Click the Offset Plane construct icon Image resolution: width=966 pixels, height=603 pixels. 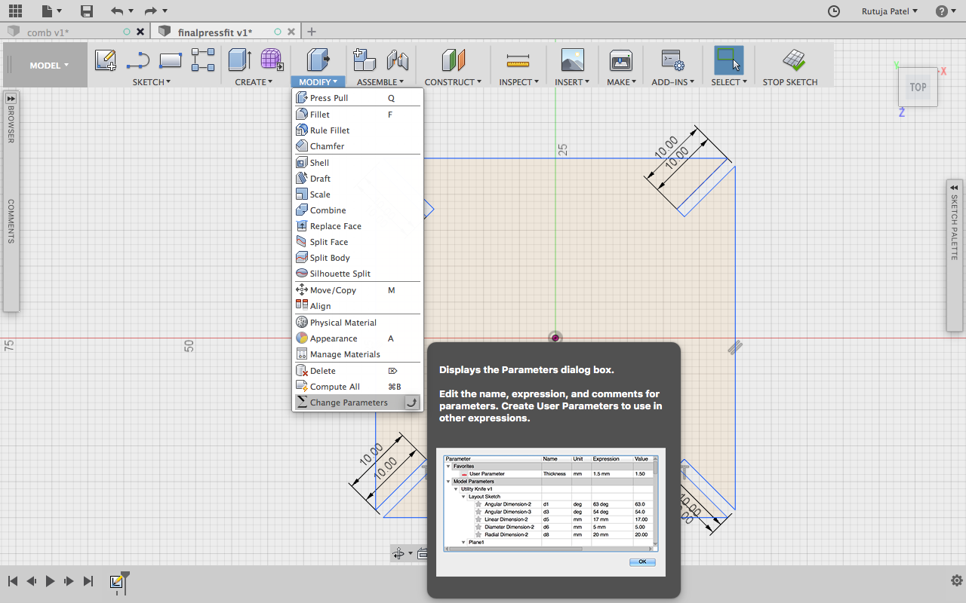[454, 60]
